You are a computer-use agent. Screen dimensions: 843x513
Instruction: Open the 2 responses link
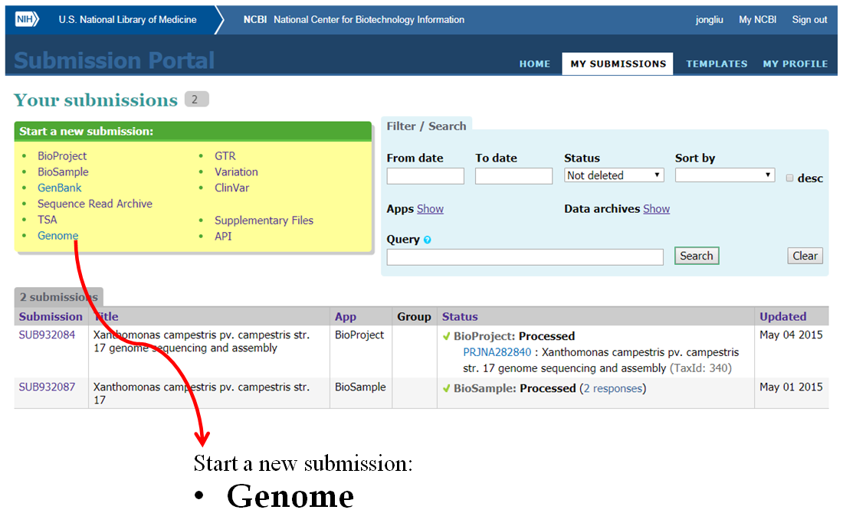pos(613,389)
